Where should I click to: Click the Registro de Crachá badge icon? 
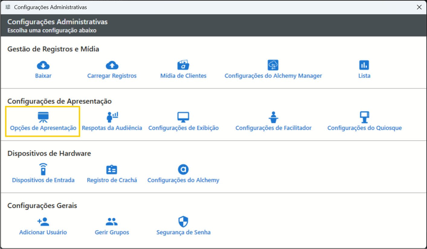(112, 169)
